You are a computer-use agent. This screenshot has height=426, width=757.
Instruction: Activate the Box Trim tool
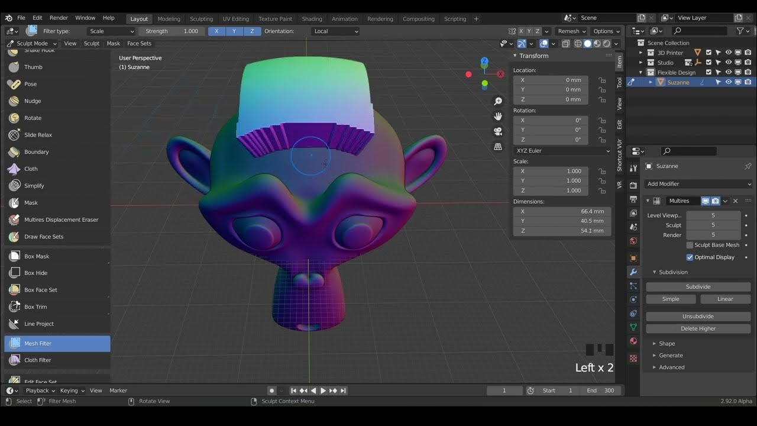pyautogui.click(x=57, y=306)
